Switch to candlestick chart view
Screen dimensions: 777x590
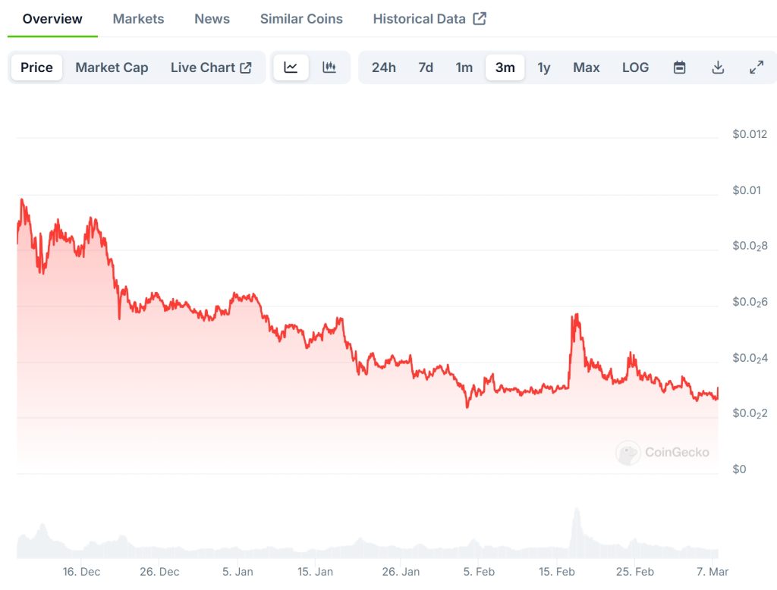[x=329, y=67]
